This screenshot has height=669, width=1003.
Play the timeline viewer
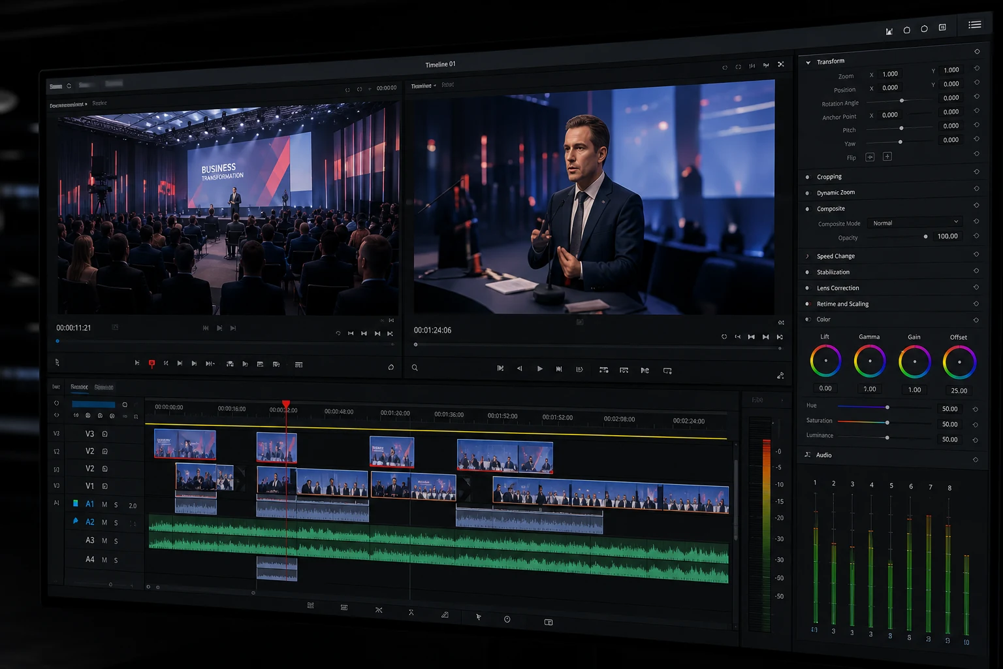click(x=540, y=369)
